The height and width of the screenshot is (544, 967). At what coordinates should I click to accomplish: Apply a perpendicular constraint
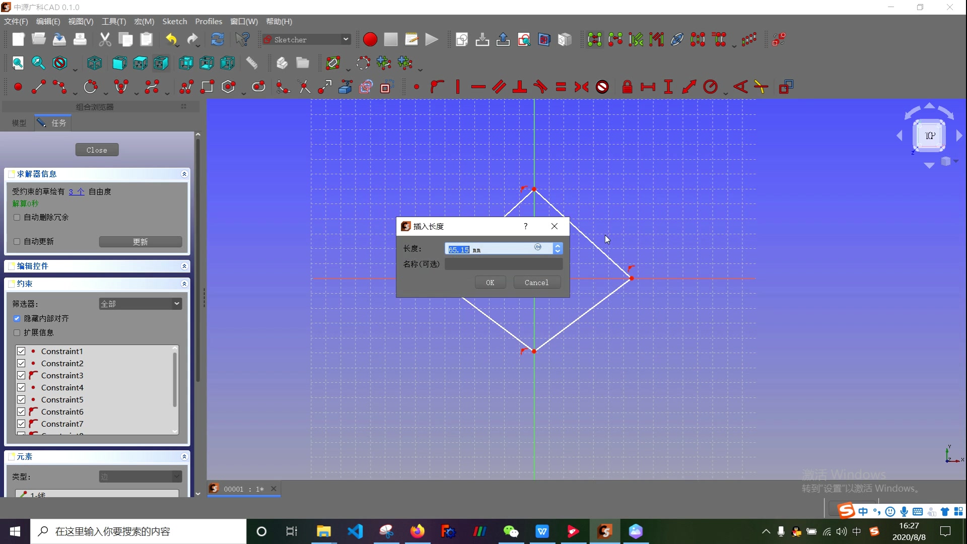[x=520, y=87]
